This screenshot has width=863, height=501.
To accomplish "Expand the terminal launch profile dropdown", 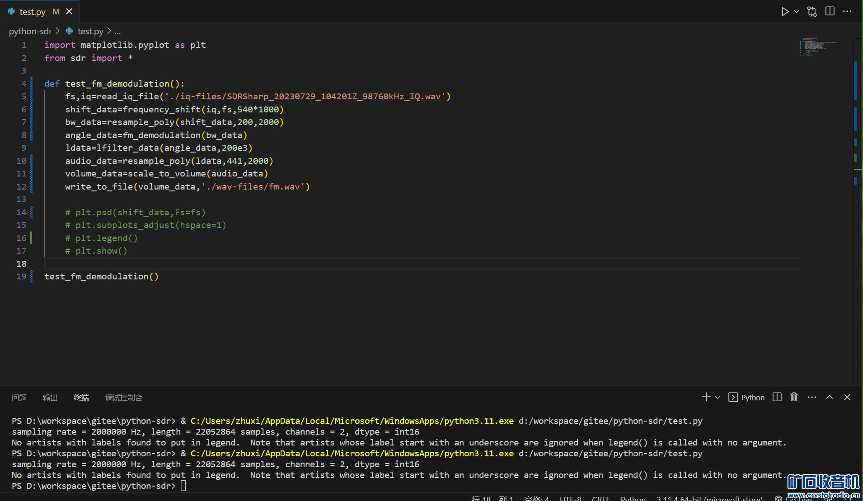I will pos(718,397).
